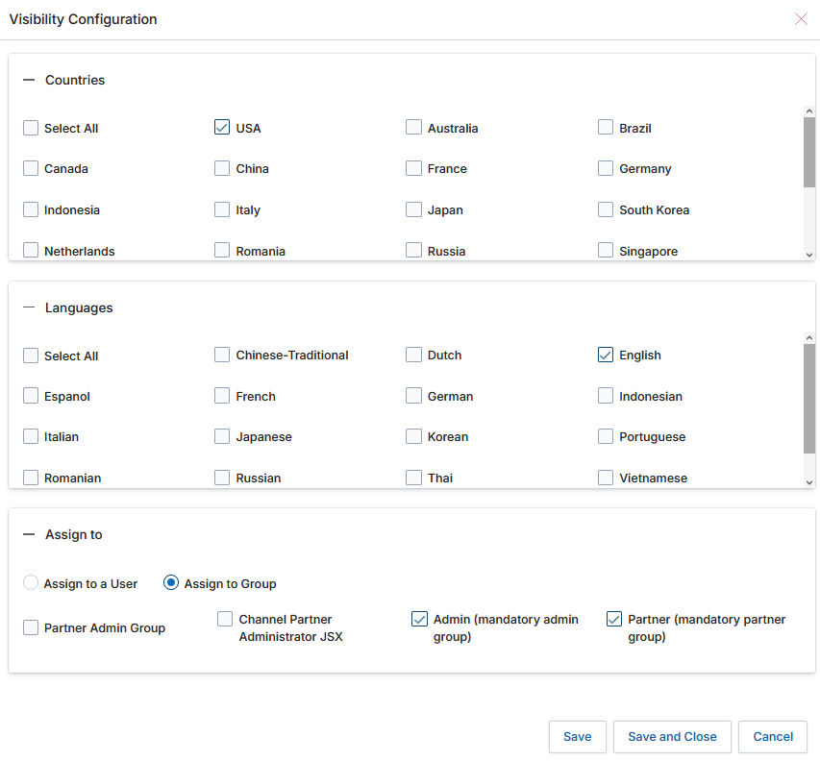Check the Japanese checkbox
Viewport: 820px width, 761px height.
click(x=222, y=436)
